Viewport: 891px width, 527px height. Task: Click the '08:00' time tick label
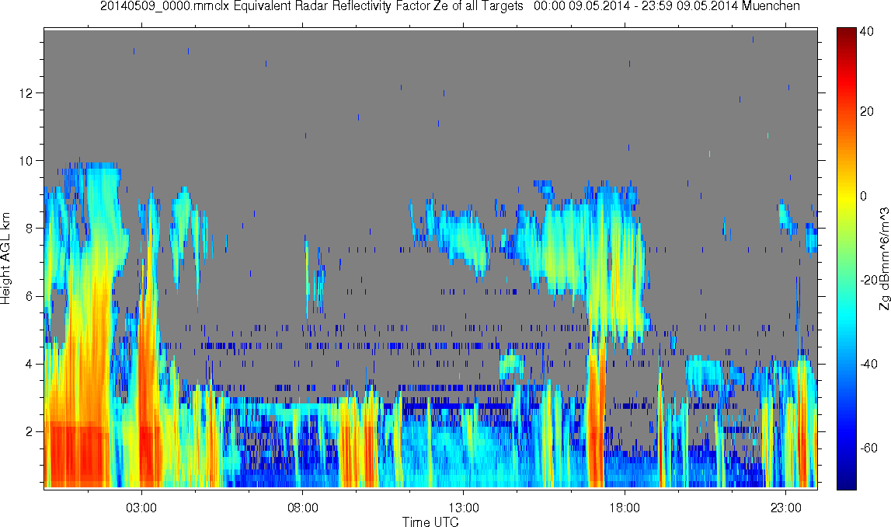[x=302, y=508]
